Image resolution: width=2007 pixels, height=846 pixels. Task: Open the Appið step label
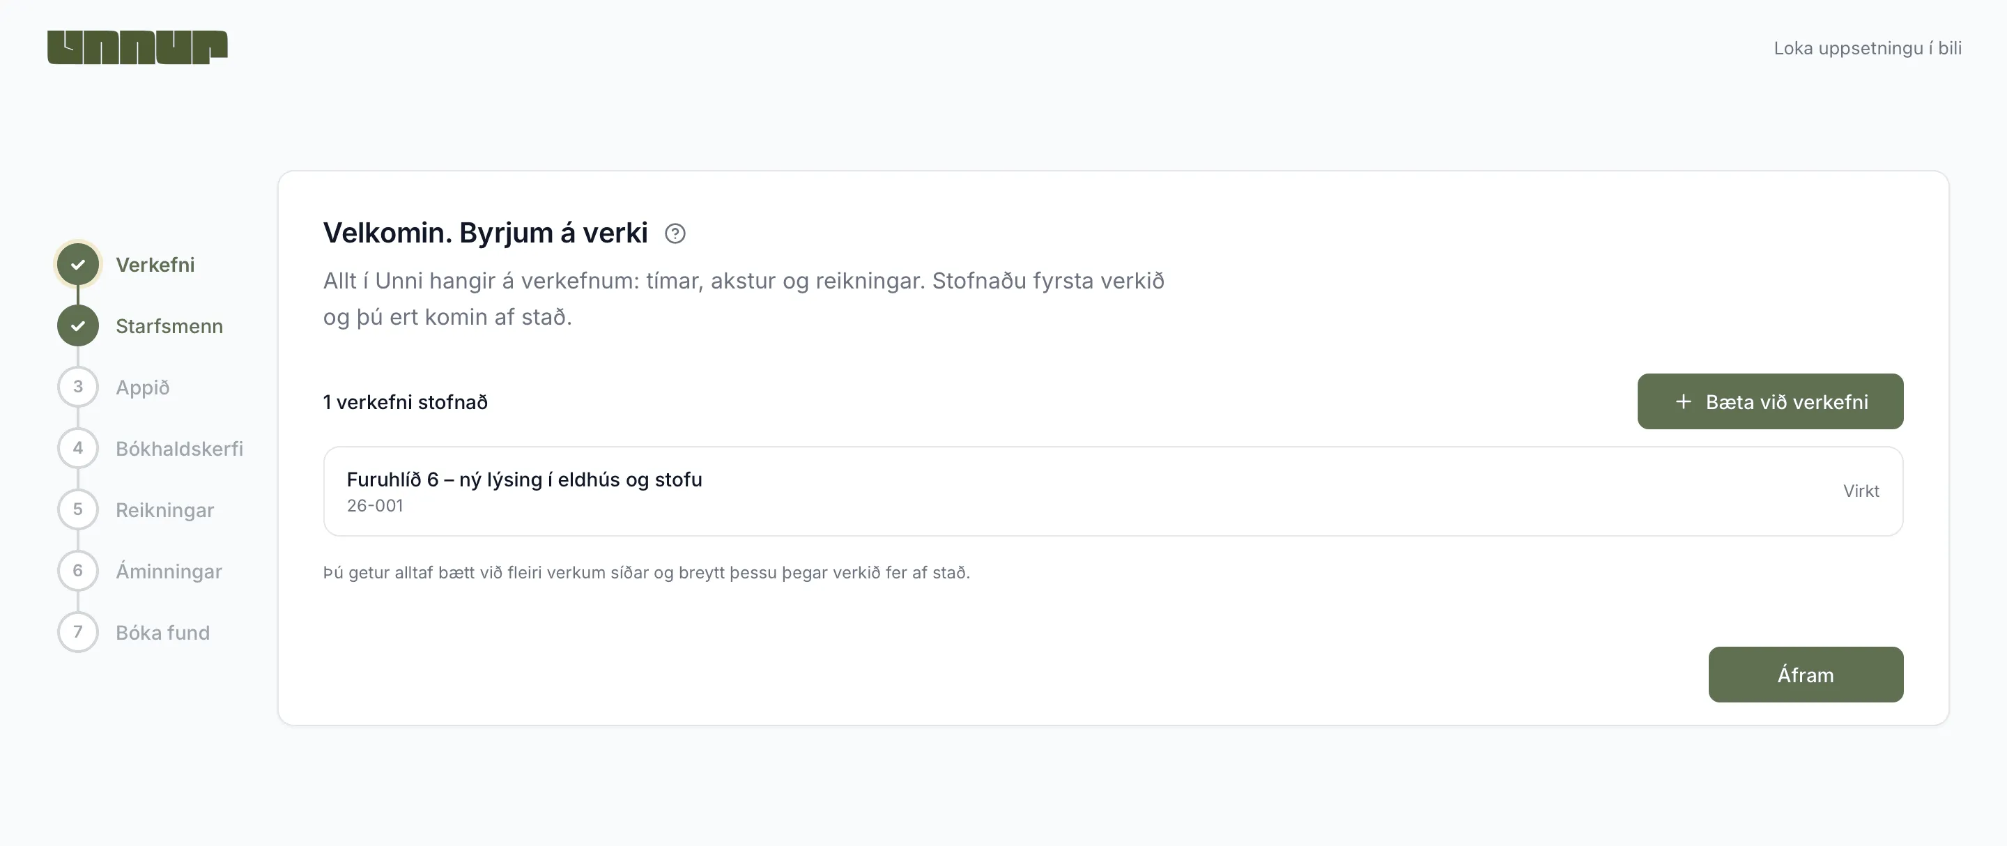click(143, 387)
